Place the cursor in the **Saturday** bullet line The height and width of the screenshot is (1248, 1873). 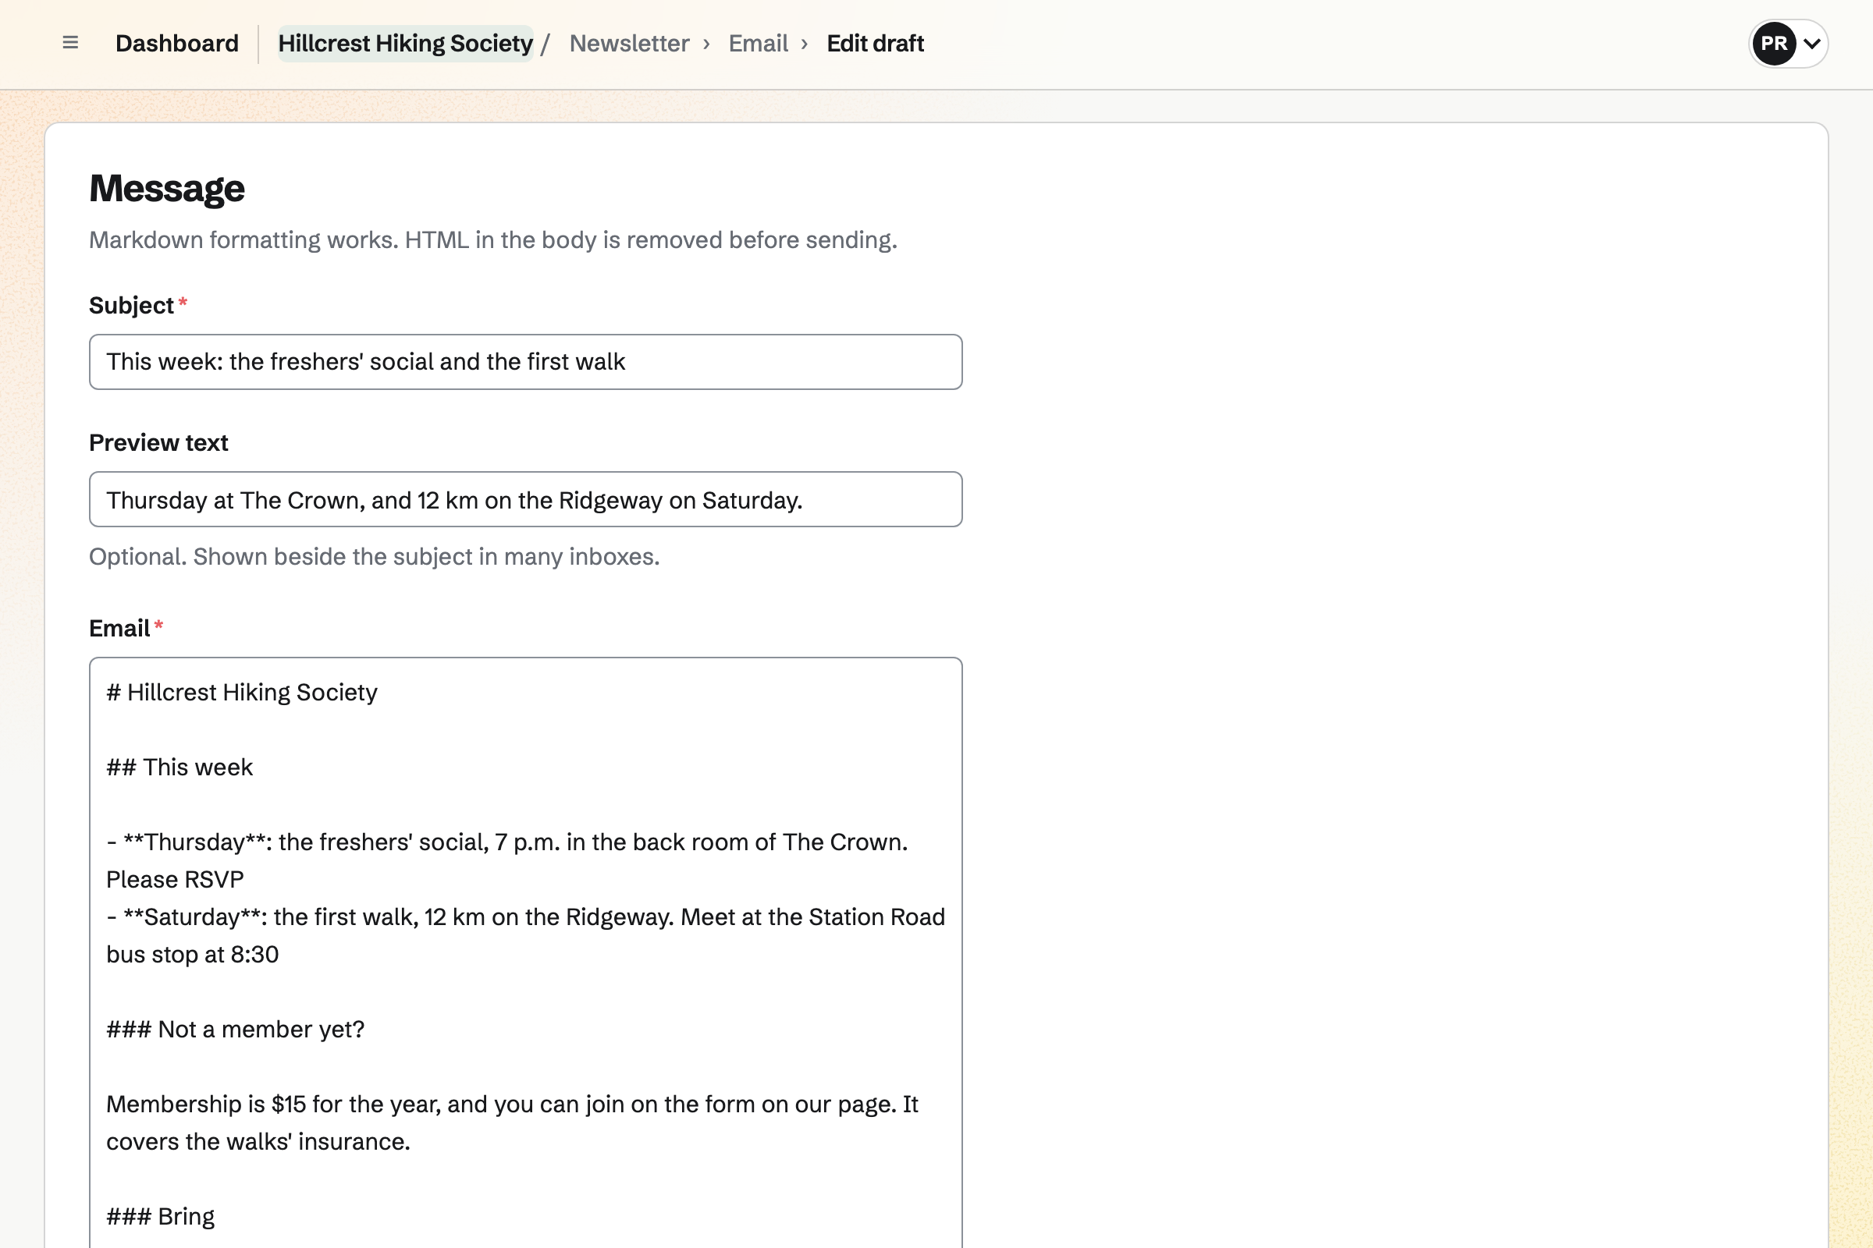[525, 917]
